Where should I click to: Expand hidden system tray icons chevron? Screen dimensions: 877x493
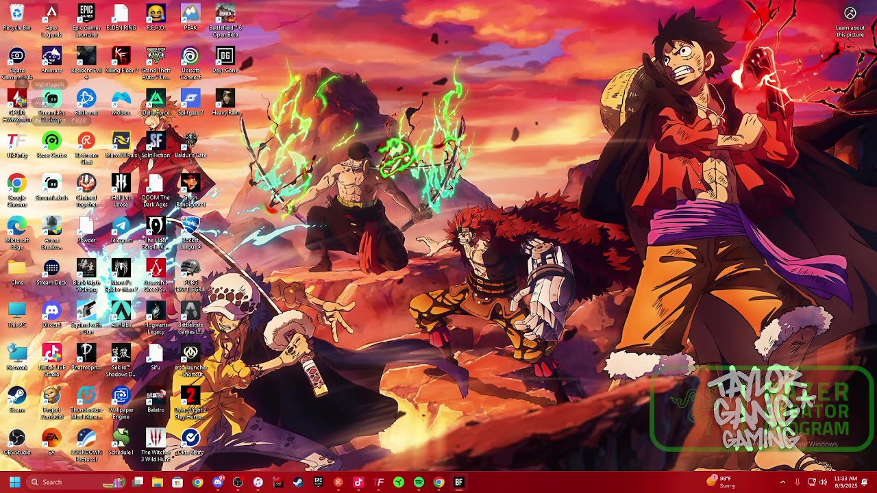[x=782, y=482]
